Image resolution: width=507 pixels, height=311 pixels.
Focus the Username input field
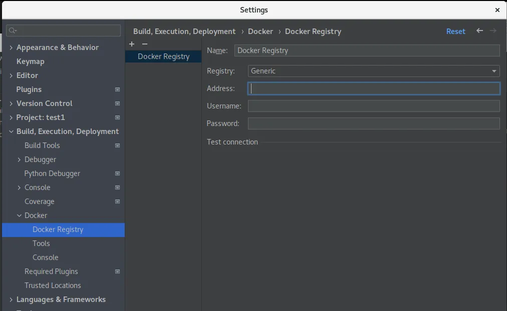374,106
